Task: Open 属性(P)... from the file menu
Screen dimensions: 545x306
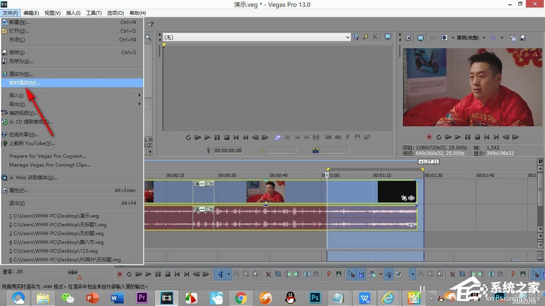Action: click(x=72, y=191)
